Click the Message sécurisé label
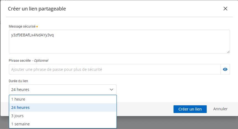 [x=22, y=26]
